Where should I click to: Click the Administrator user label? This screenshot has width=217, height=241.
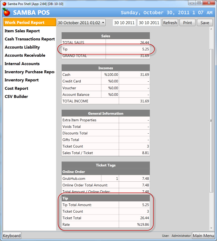pos(181,236)
